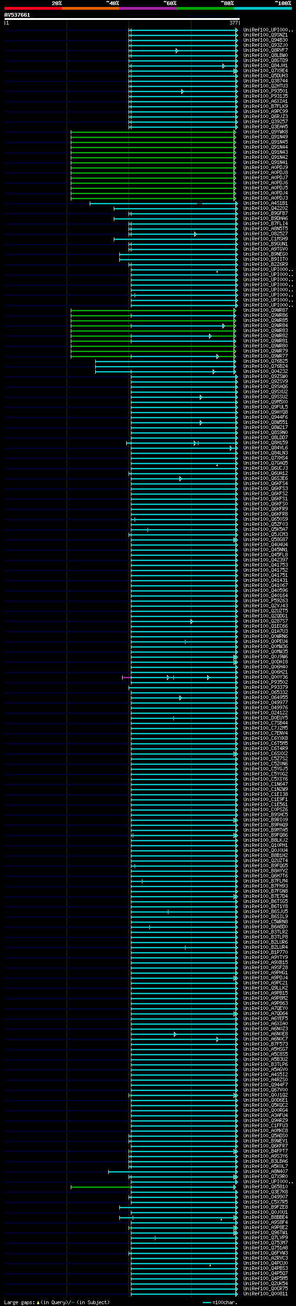The height and width of the screenshot is (1306, 296).
Task: Select hit label UniRef100_A0PDJ3
Action: pyautogui.click(x=265, y=198)
